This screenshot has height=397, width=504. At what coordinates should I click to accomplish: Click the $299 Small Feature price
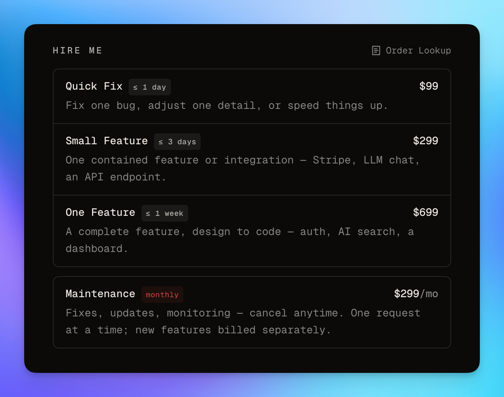[x=426, y=141]
